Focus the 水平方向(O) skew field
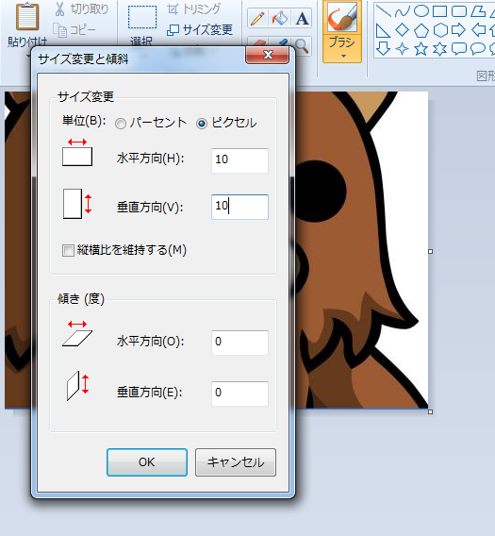Screen dimensions: 495x536 239,343
